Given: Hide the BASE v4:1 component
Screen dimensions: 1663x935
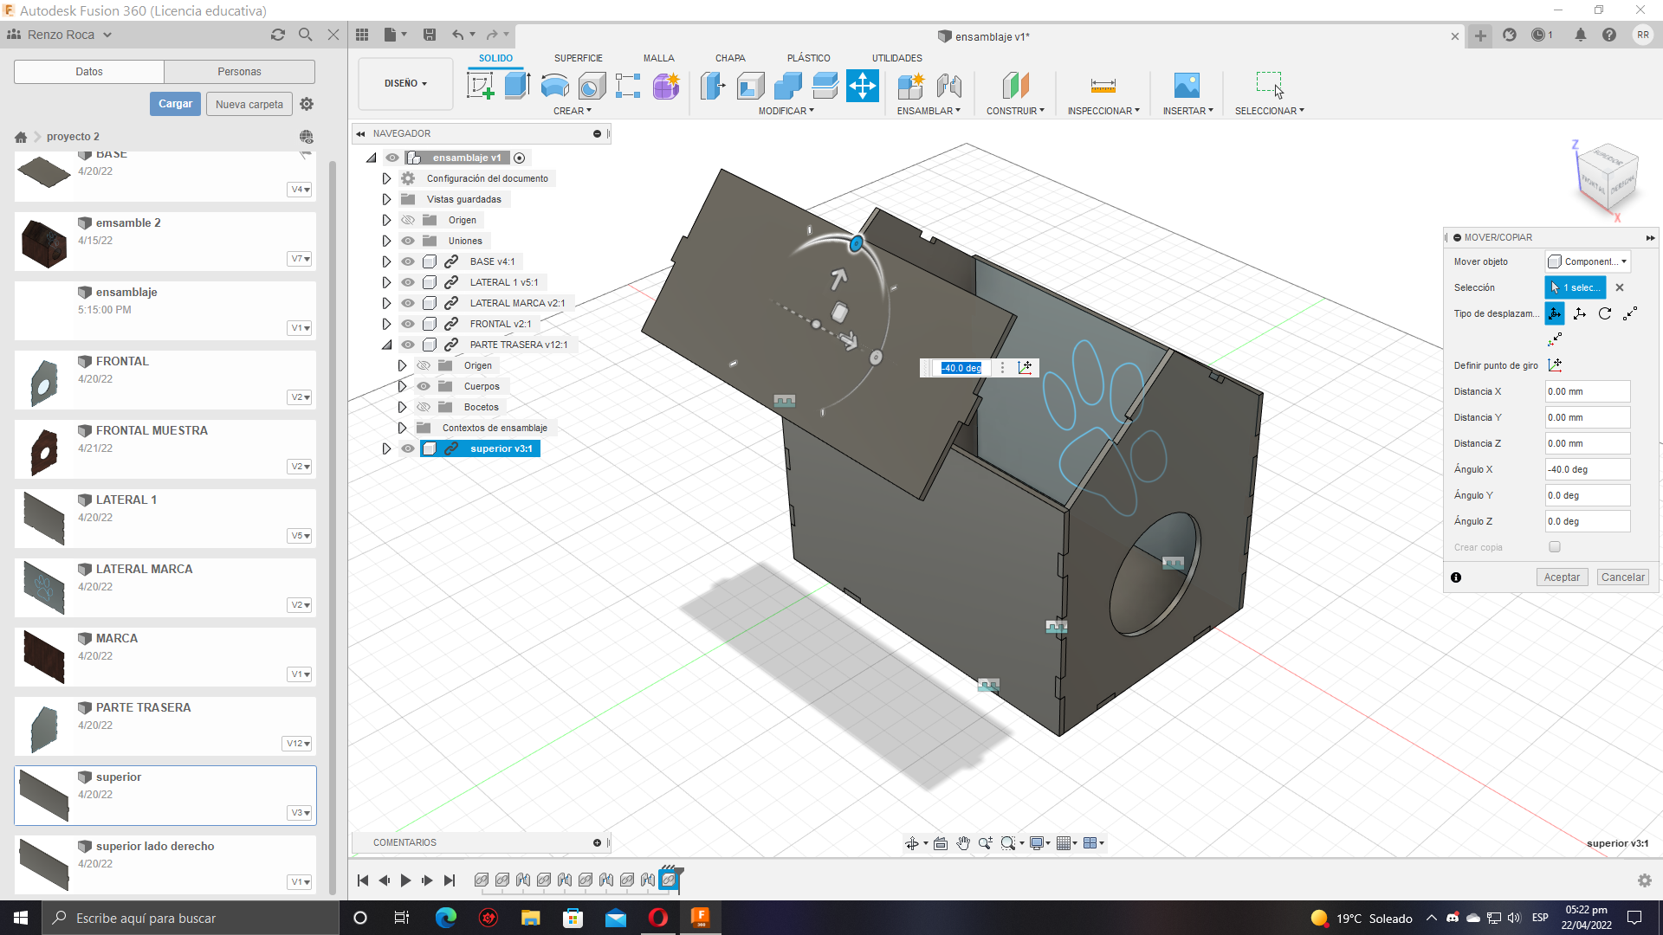Looking at the screenshot, I should 408,261.
